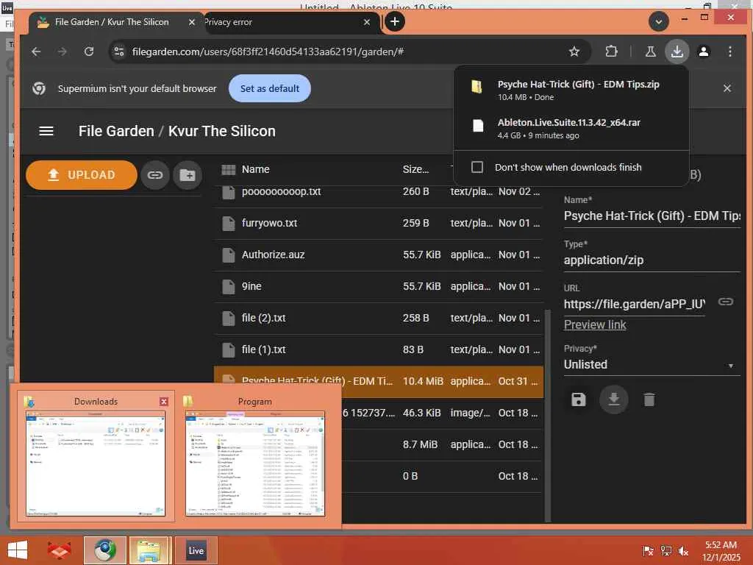The image size is (753, 565).
Task: Open the extensions puzzle icon
Action: coord(611,51)
